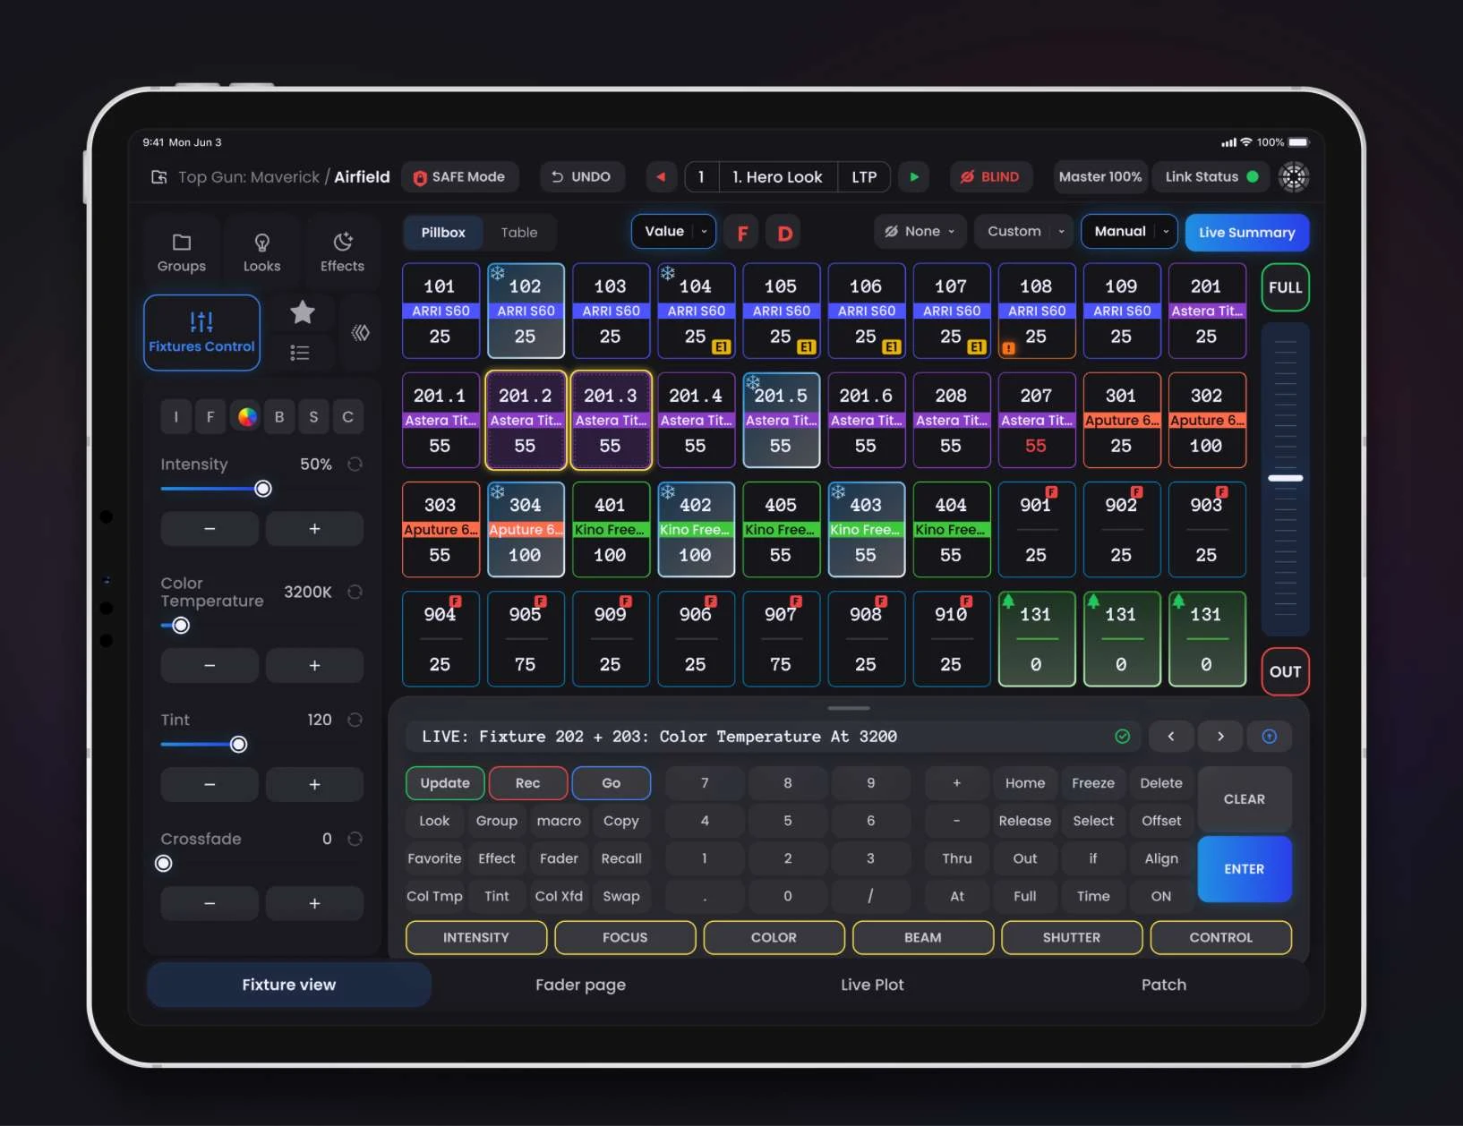
Task: Expand the Custom dropdown
Action: pos(1024,232)
